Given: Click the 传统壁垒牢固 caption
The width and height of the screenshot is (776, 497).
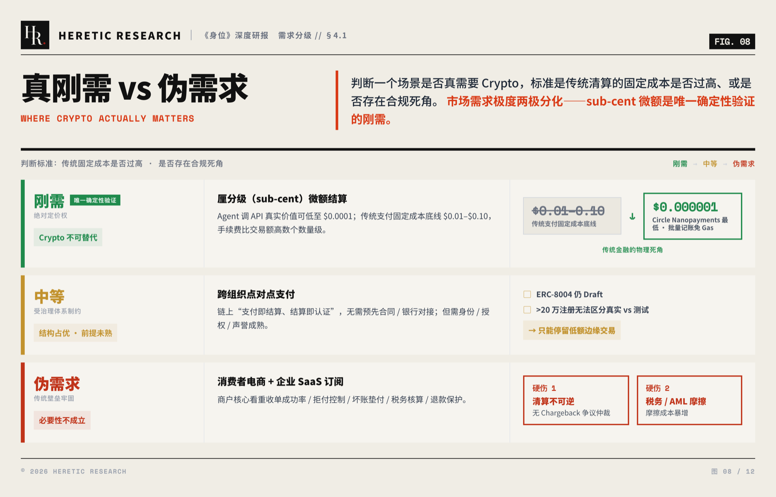Looking at the screenshot, I should coord(54,398).
